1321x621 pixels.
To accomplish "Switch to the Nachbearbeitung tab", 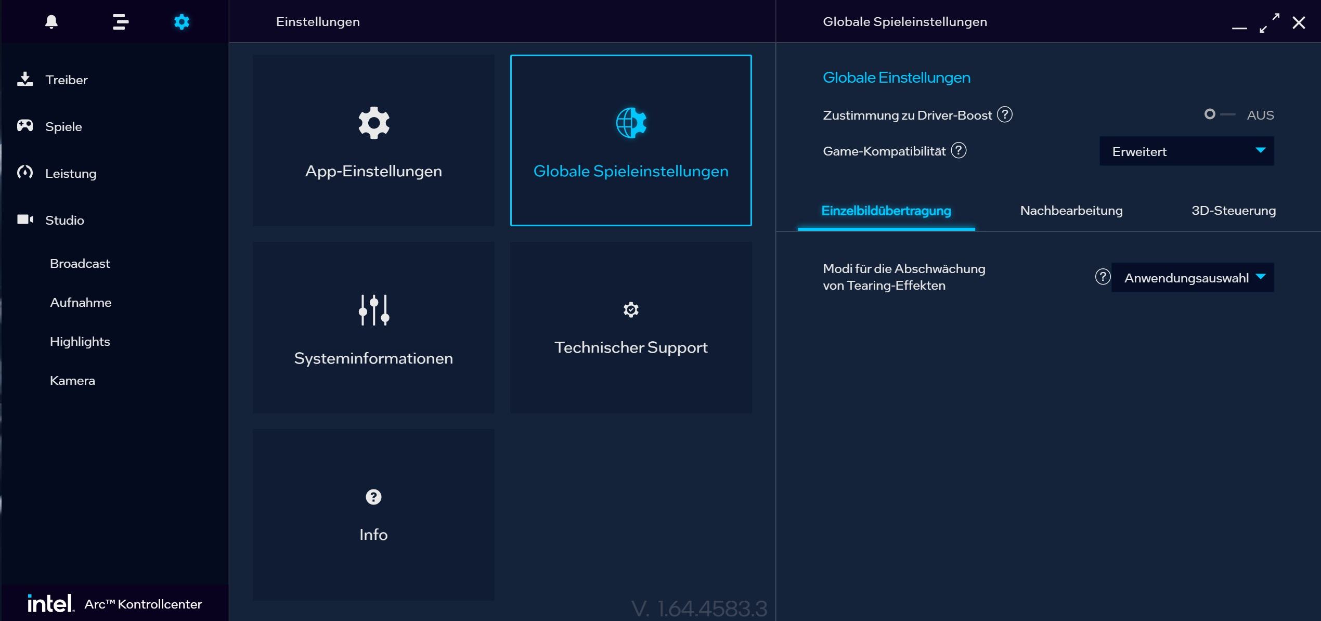I will [x=1071, y=211].
